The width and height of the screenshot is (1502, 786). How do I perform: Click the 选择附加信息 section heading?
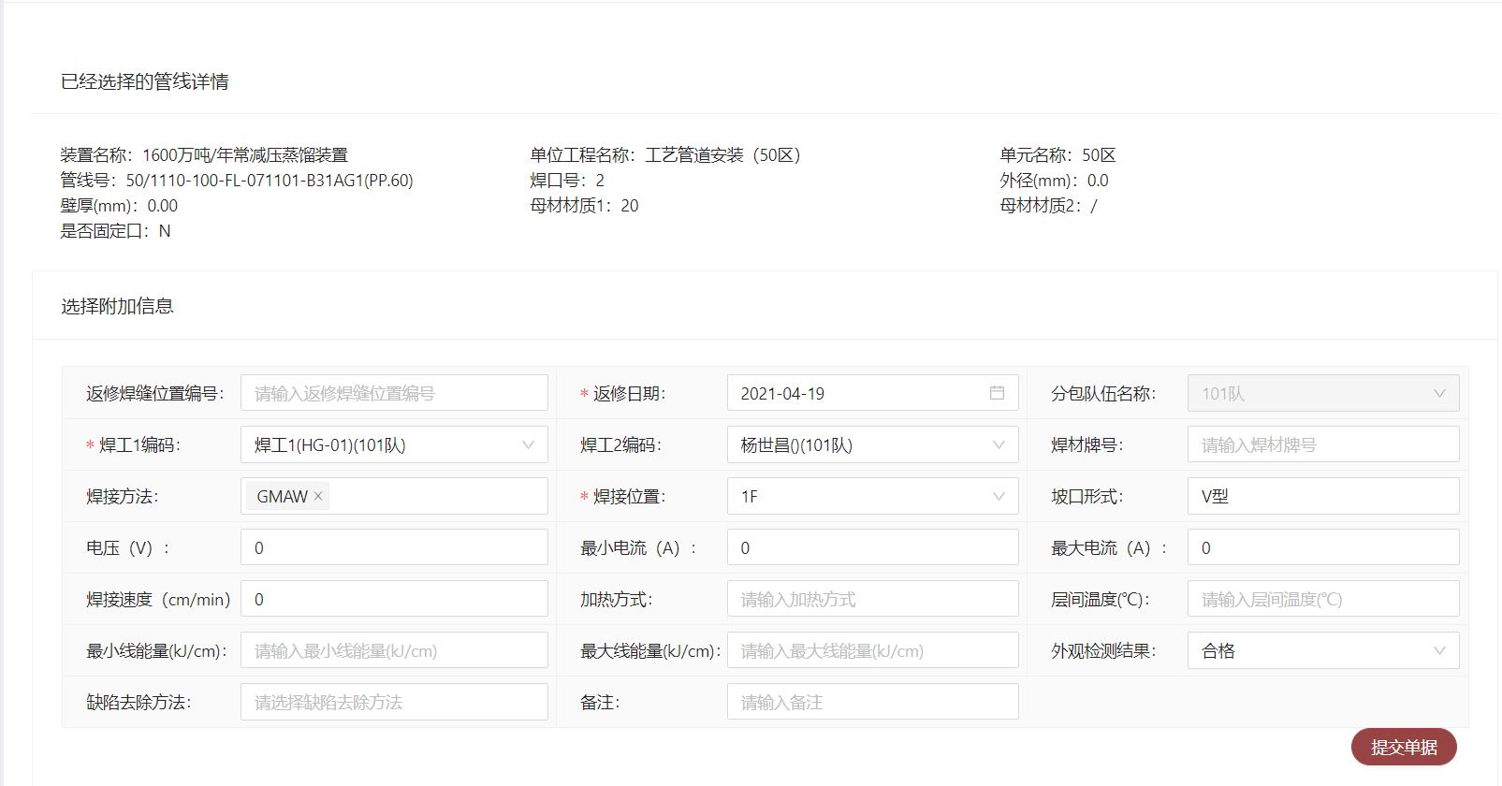117,306
